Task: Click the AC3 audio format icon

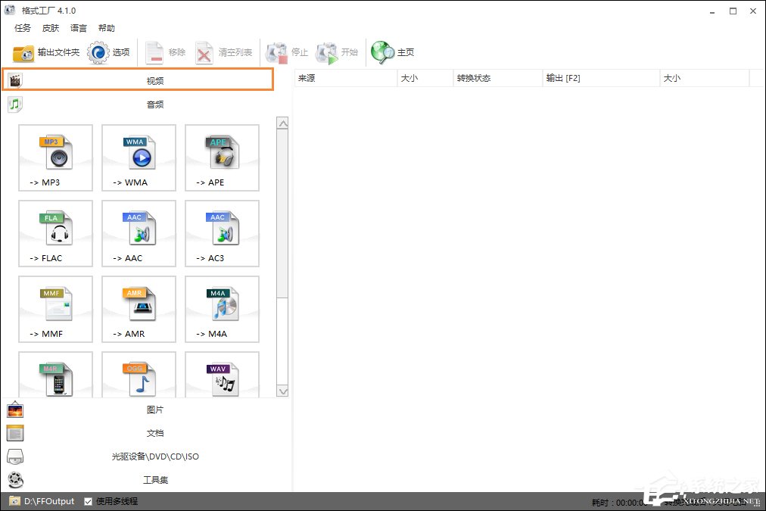Action: [223, 233]
